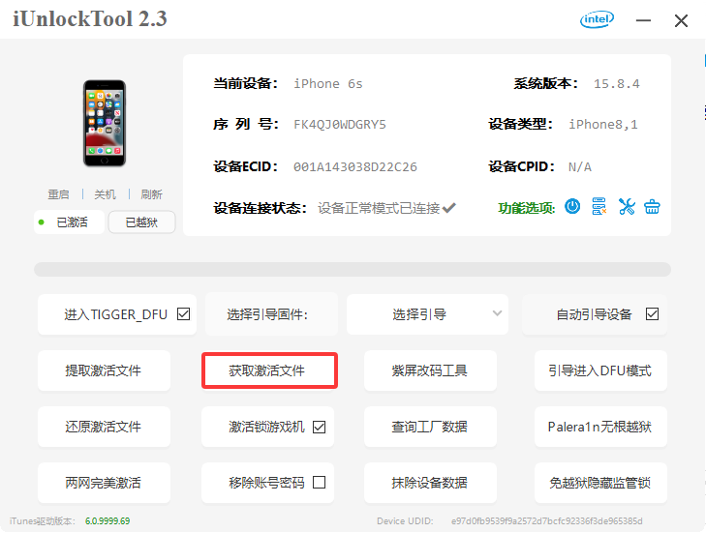This screenshot has width=706, height=533.
Task: Enable the 移除账号密码 checkbox
Action: coord(320,482)
